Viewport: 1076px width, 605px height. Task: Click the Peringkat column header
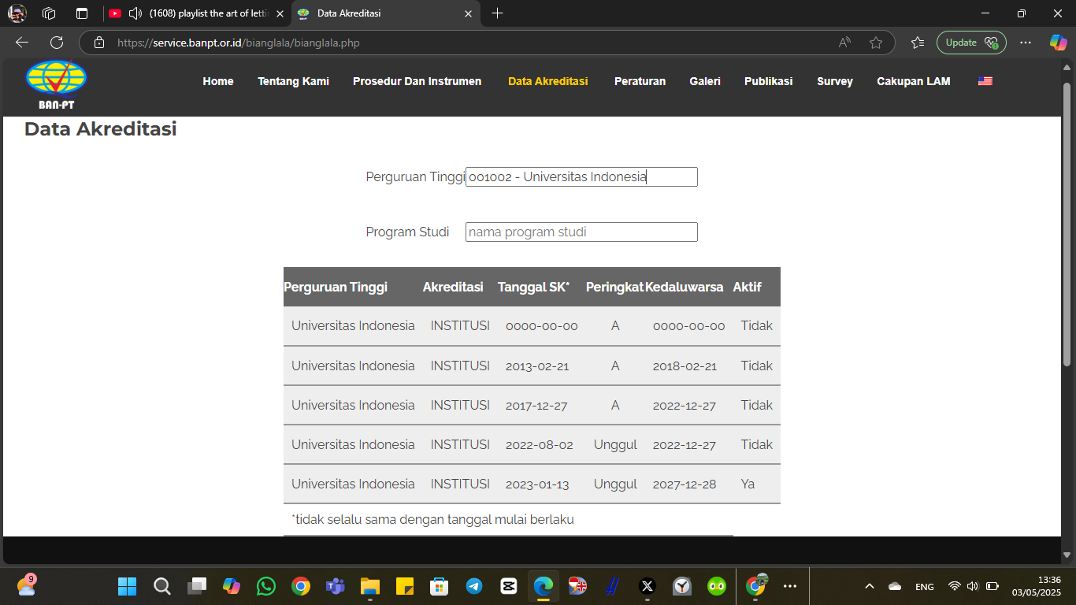614,287
